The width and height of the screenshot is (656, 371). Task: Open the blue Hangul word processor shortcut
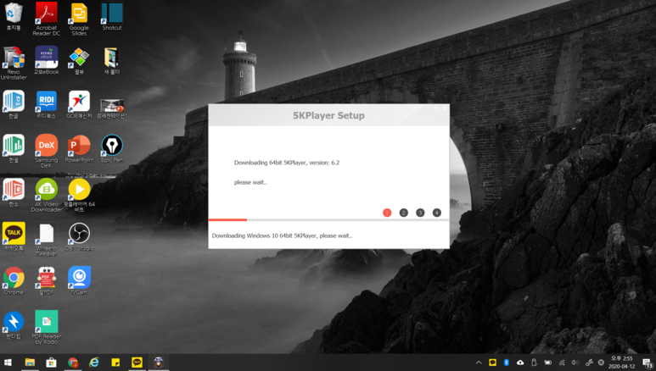(14, 104)
